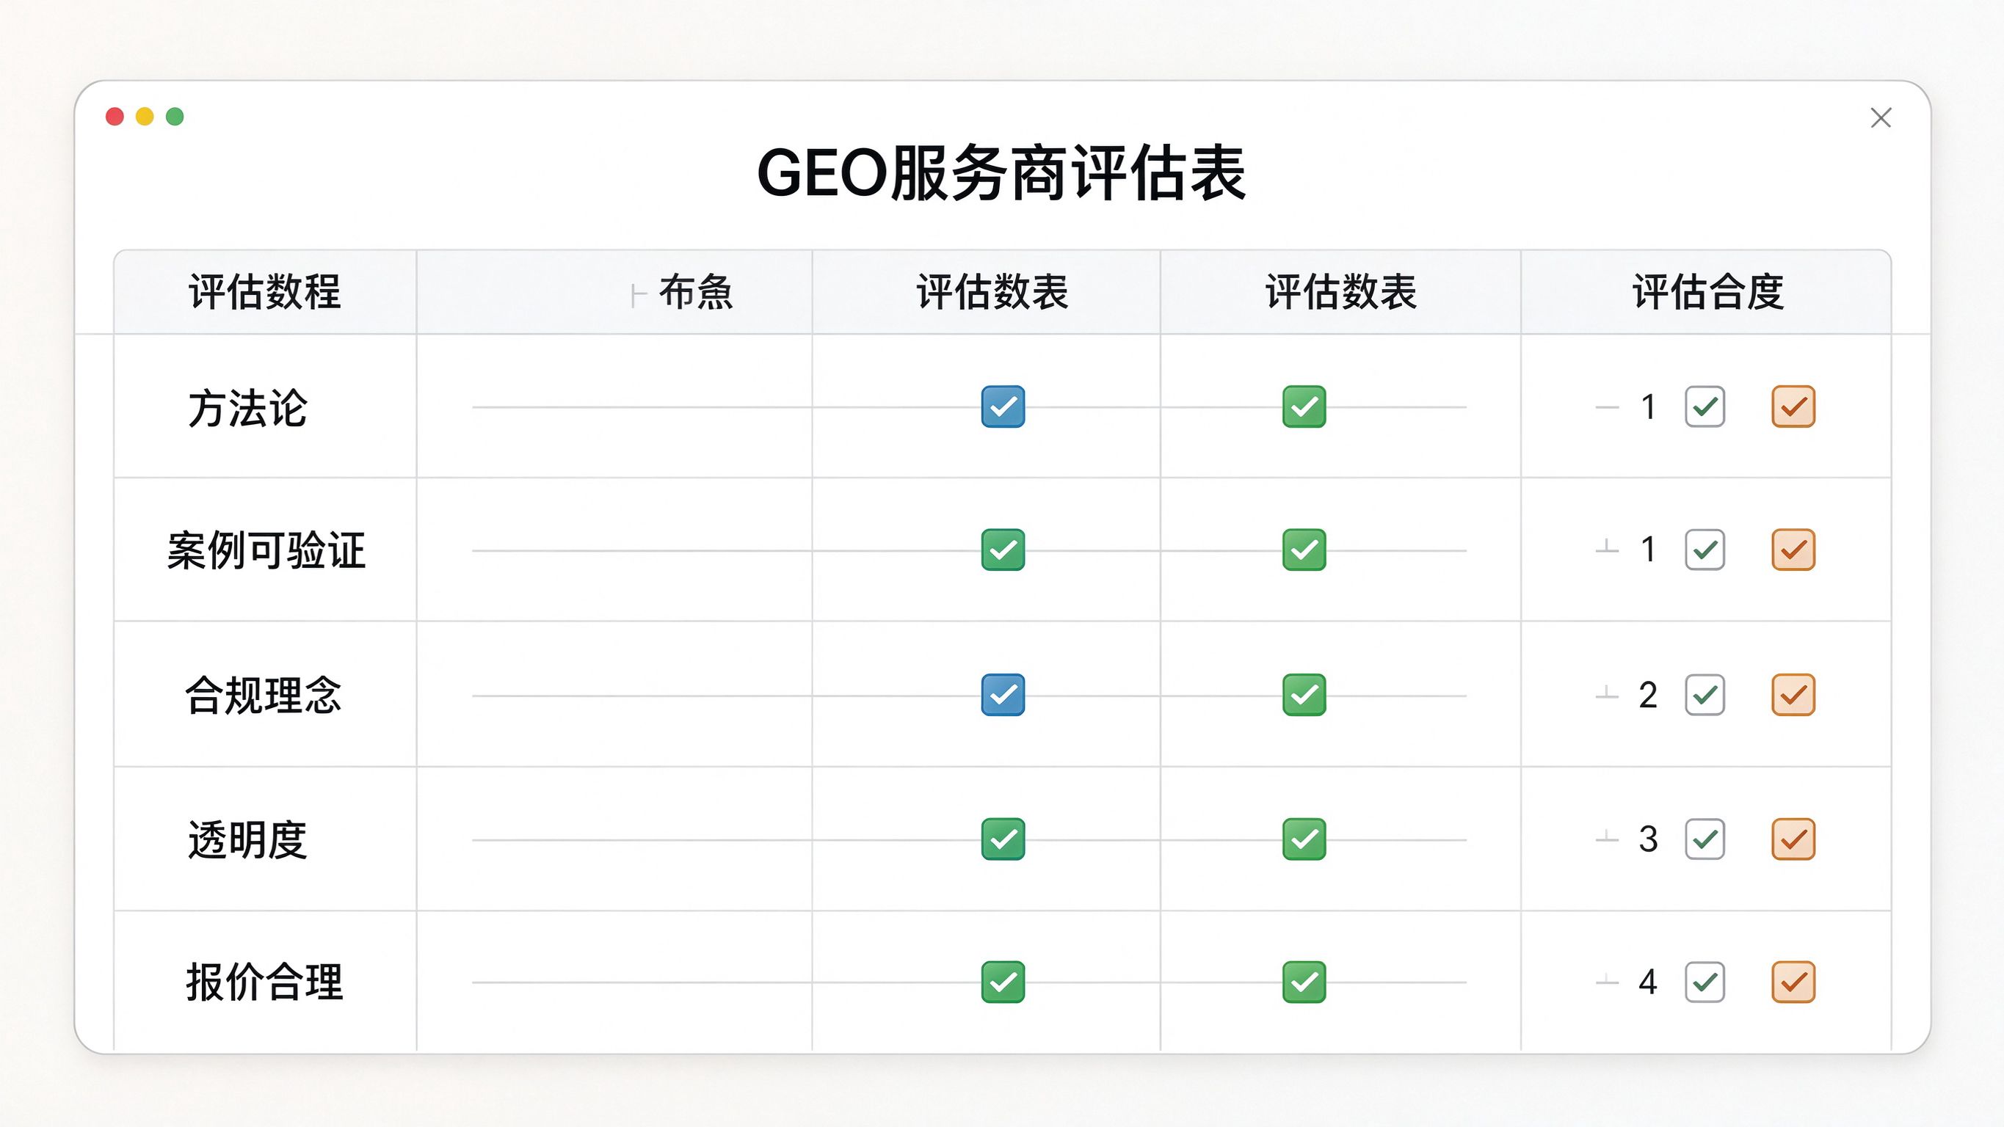The width and height of the screenshot is (2004, 1127).
Task: Click the yellow minimize dot
Action: click(145, 117)
